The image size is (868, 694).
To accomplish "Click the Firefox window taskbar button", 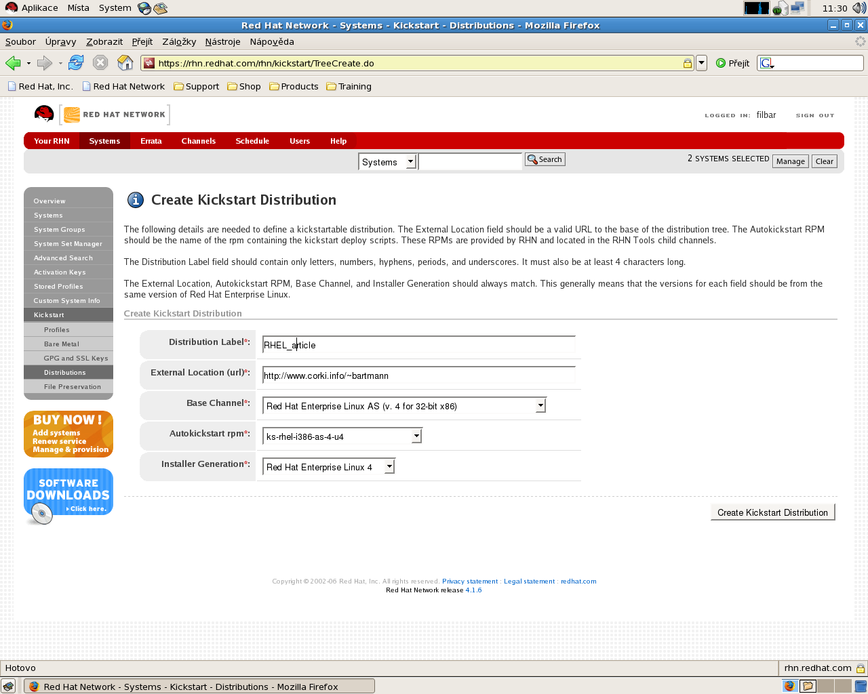I will [200, 686].
